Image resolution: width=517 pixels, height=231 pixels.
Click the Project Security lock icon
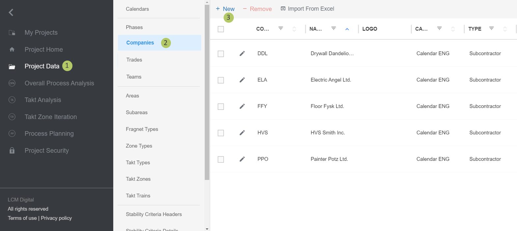12,150
